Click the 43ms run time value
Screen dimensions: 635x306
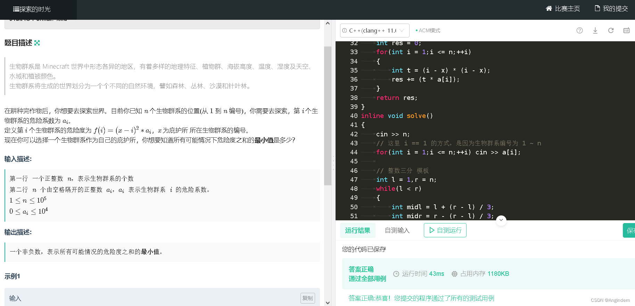pos(436,274)
